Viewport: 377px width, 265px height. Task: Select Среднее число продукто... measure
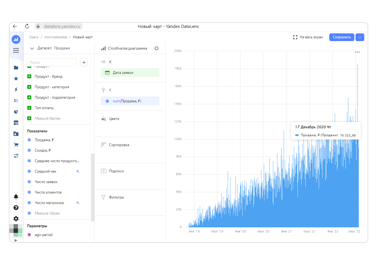tap(57, 161)
